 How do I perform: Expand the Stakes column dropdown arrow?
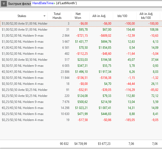(44, 16)
